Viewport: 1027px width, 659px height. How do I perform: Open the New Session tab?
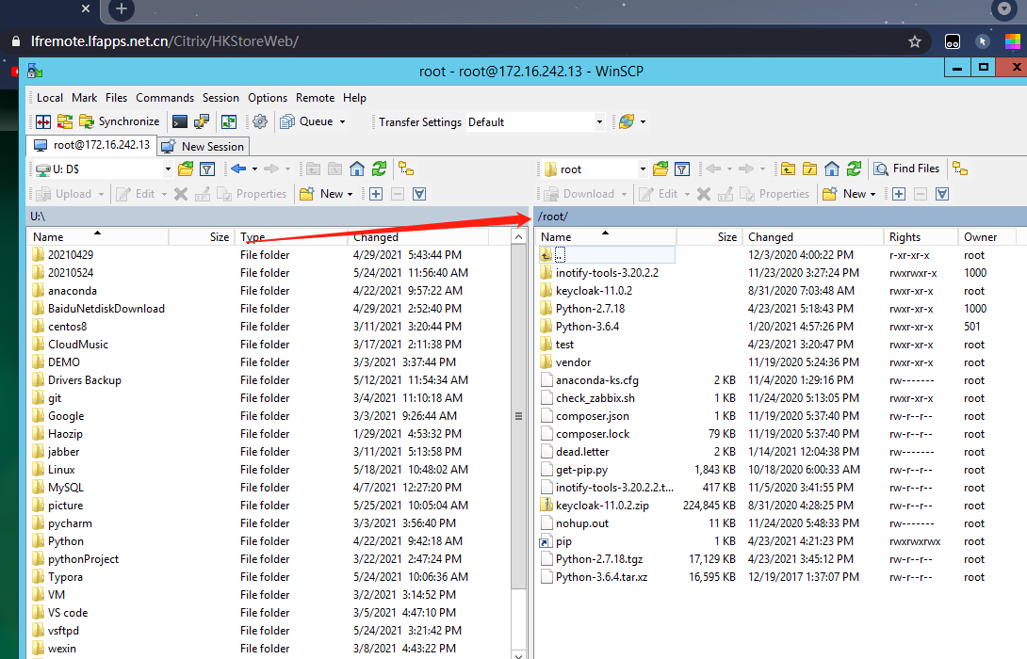pos(203,147)
